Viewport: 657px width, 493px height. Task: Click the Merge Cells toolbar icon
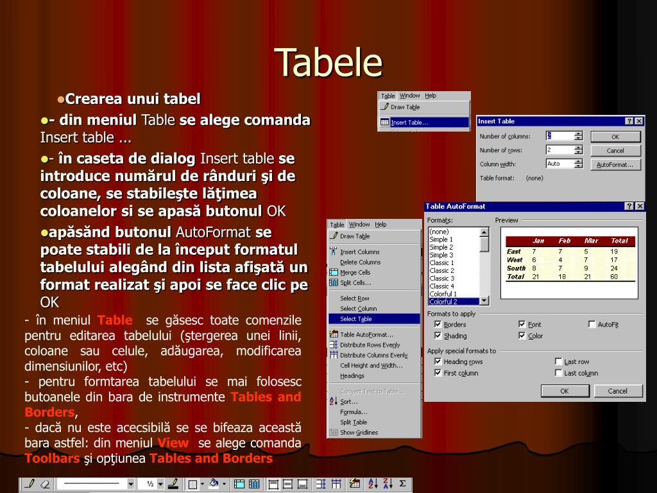(239, 484)
